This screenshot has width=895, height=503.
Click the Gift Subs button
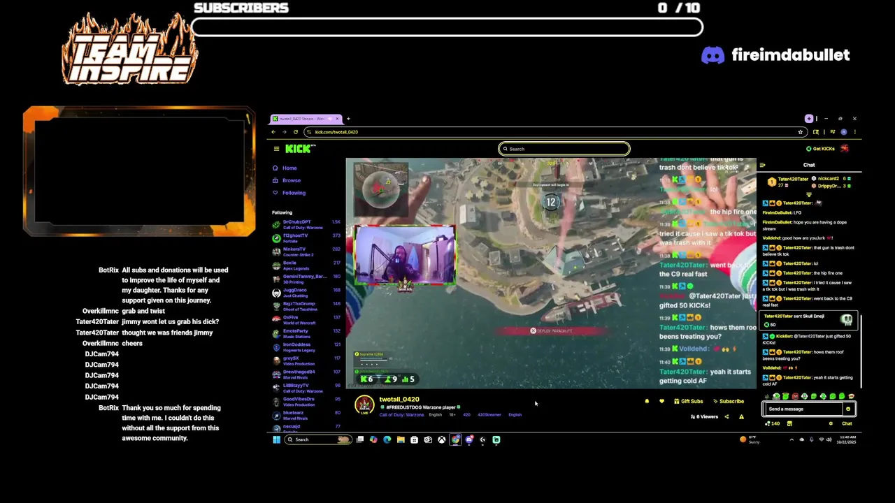pos(688,402)
